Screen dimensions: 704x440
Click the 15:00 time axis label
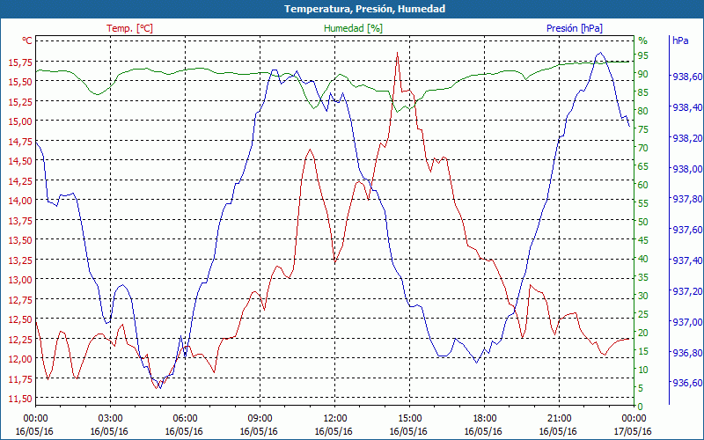(409, 417)
